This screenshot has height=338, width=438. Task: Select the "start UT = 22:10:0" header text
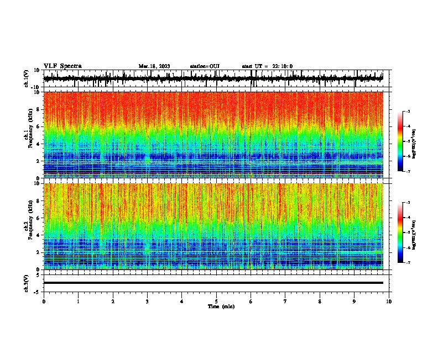coord(267,66)
